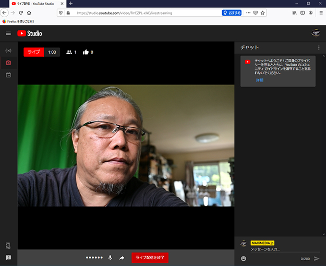
Task: Click the ライブ配信を終了 button
Action: click(150, 258)
